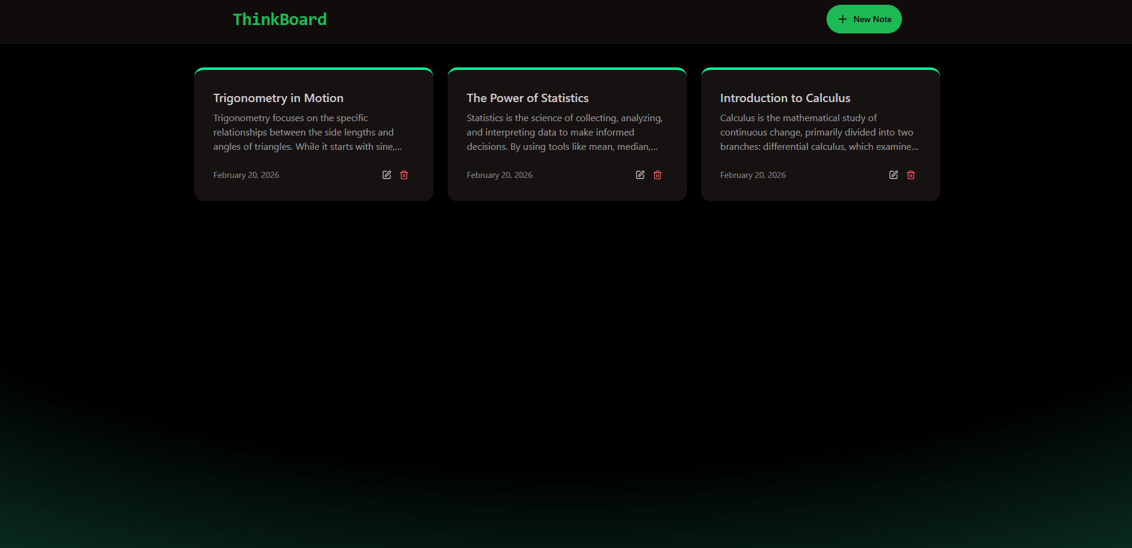
Task: Click the date on the Calculus card
Action: (752, 175)
